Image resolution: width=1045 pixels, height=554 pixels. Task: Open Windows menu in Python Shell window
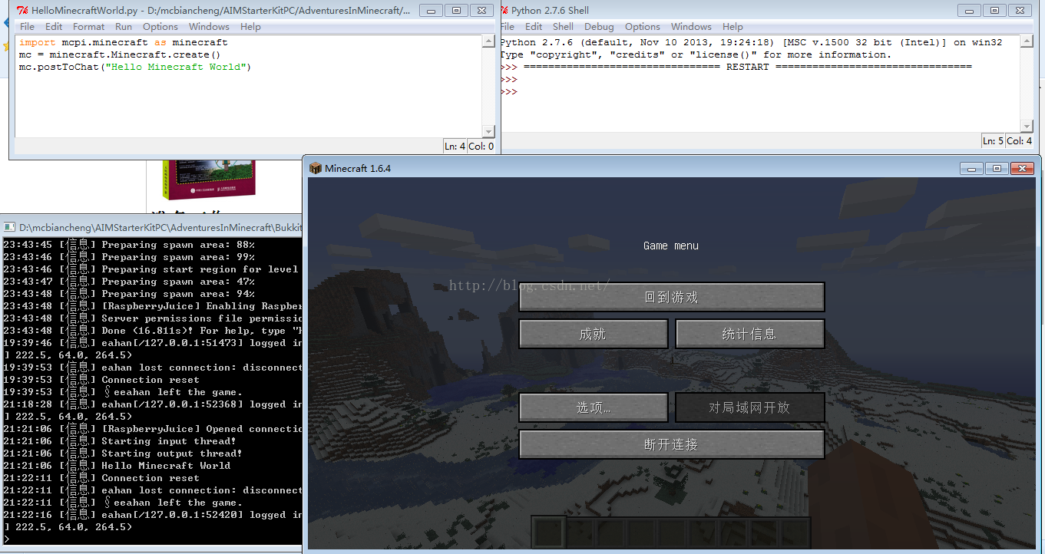pos(691,26)
